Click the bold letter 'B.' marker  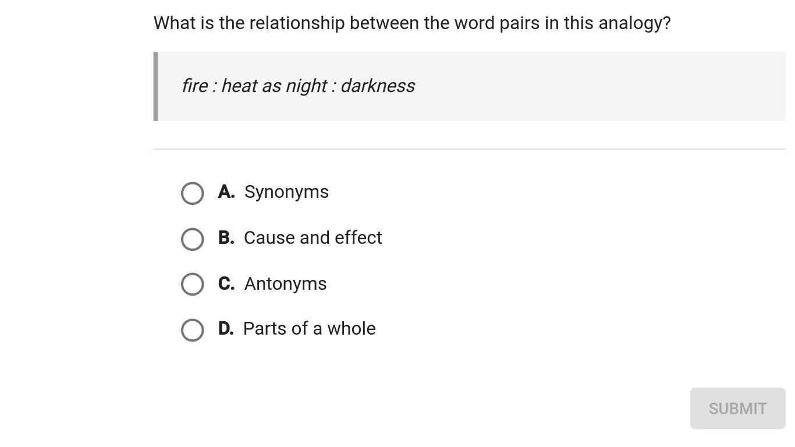pos(226,238)
